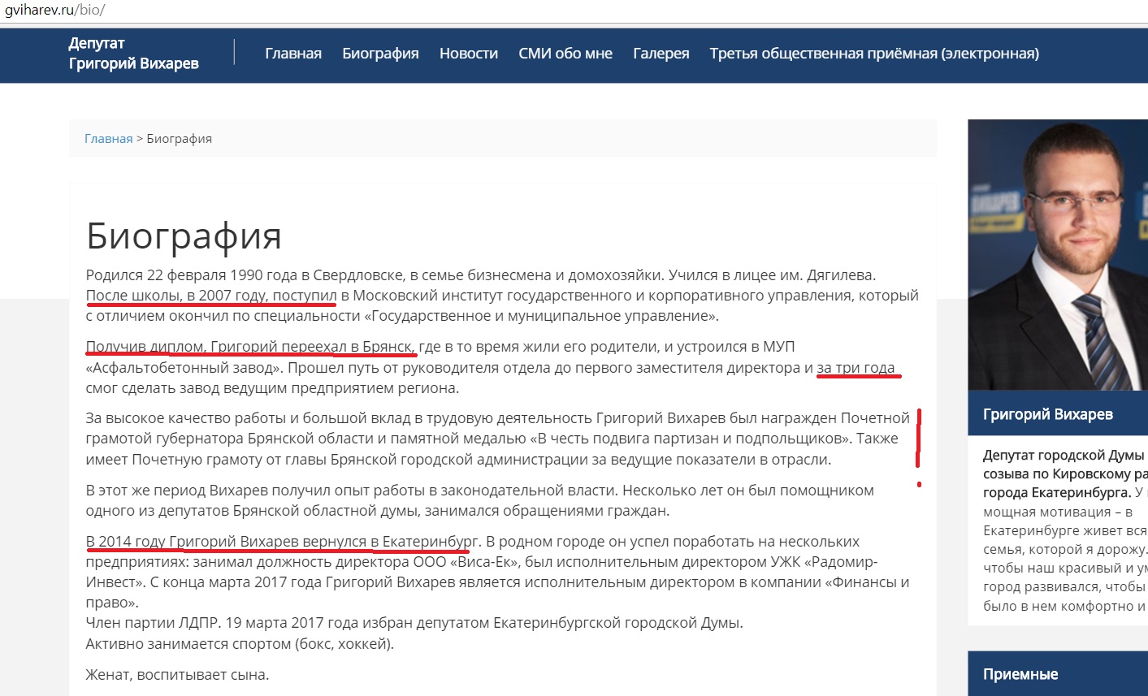Open the Новости menu item

click(x=468, y=54)
